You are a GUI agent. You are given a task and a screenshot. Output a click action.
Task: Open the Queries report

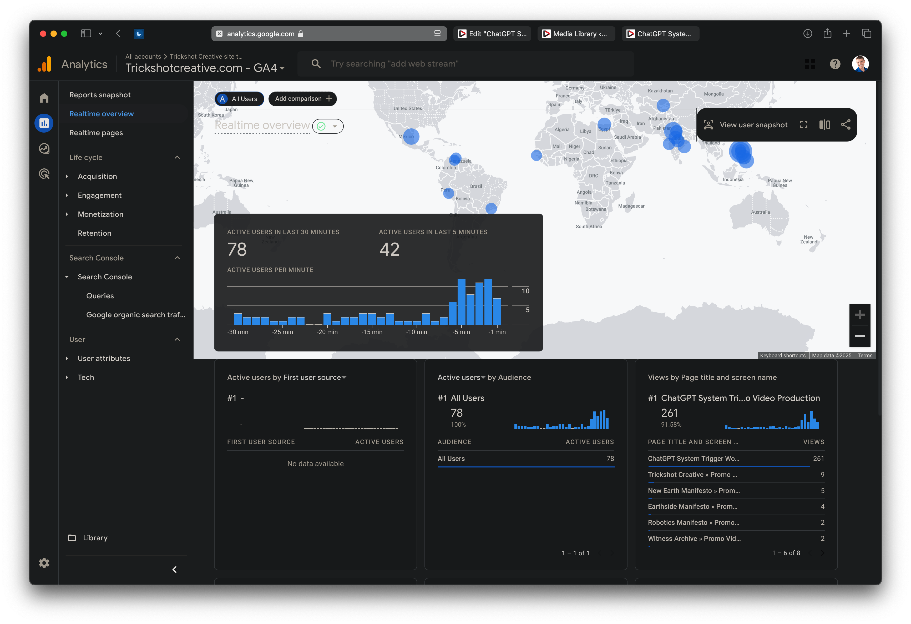(x=100, y=296)
